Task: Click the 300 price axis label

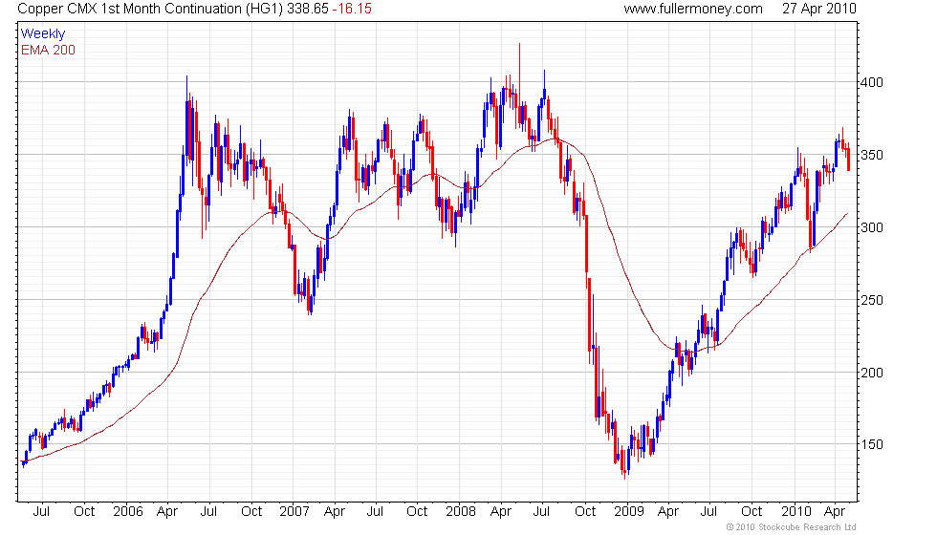Action: click(871, 227)
